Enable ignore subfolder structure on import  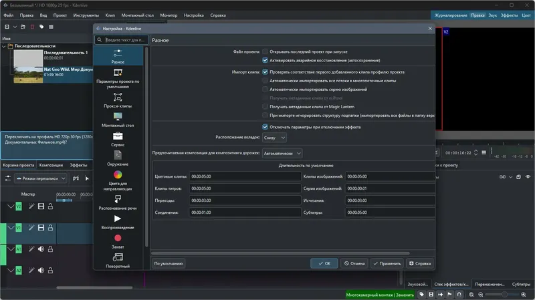[x=265, y=115]
